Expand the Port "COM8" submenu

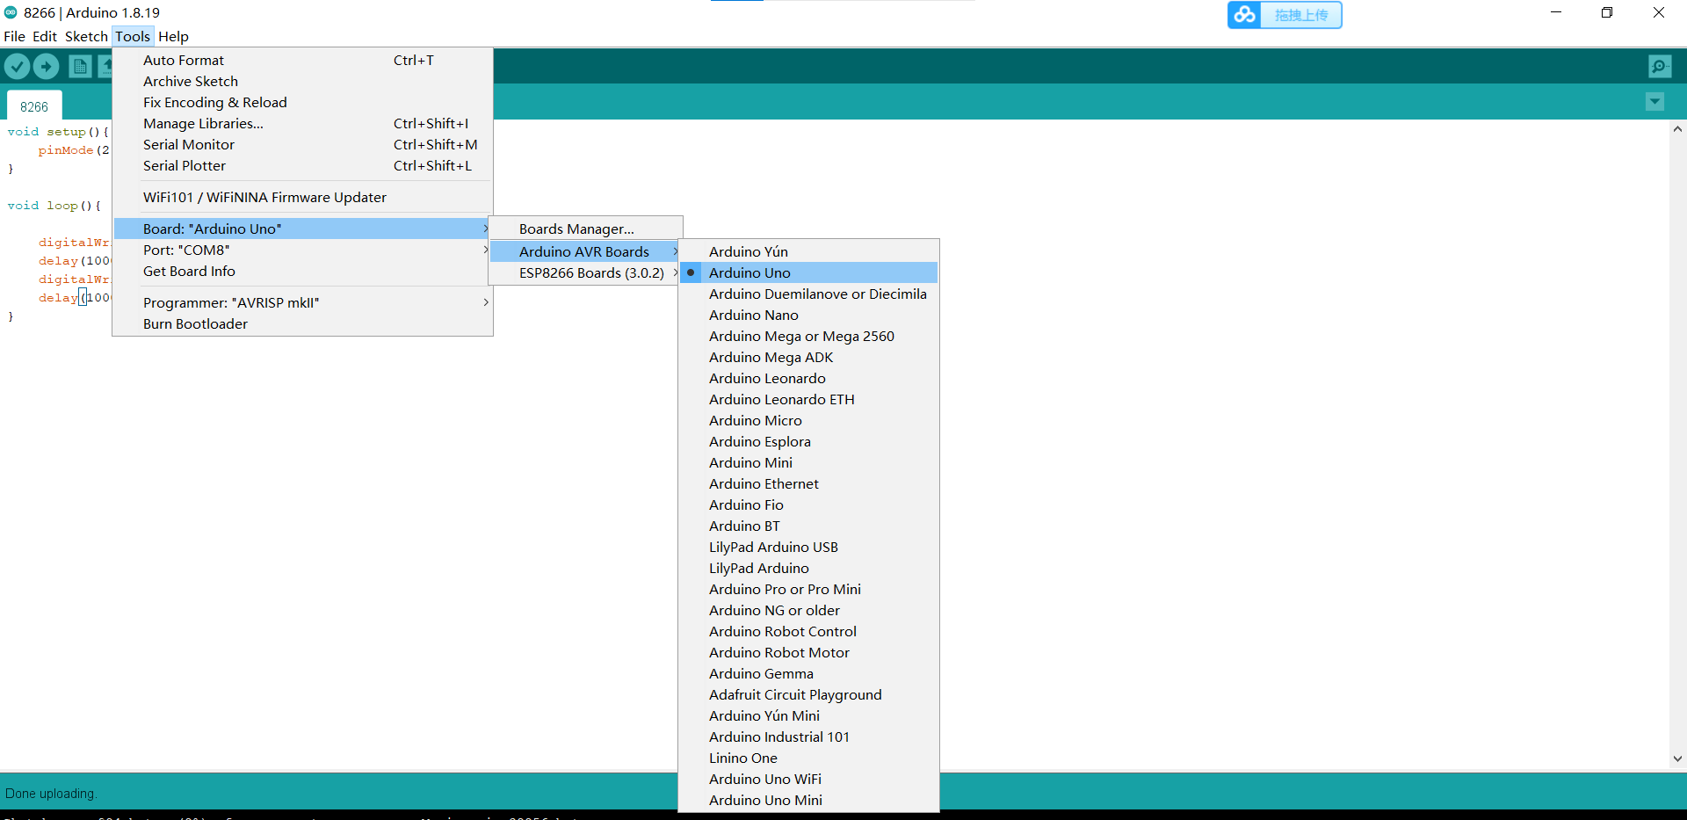point(302,250)
